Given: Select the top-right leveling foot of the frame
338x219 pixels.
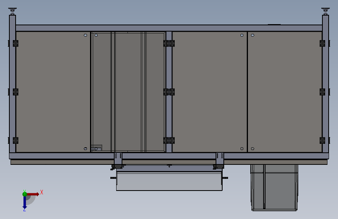Looking at the screenshot, I should click(x=325, y=11).
